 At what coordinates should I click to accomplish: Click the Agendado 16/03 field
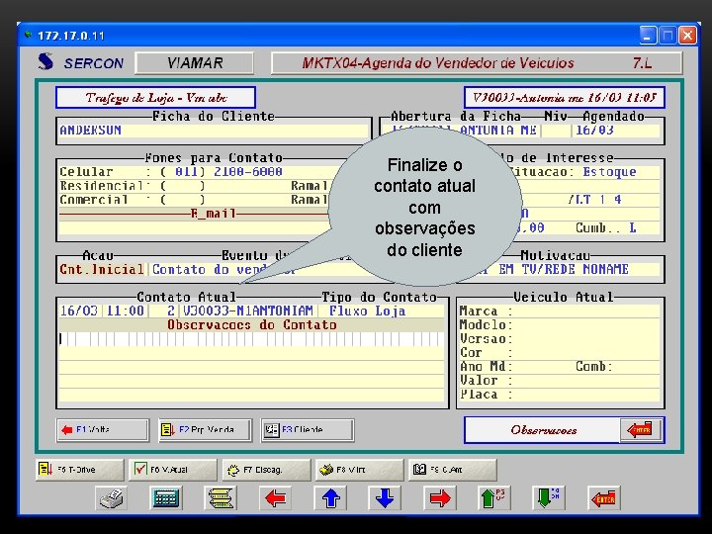click(x=615, y=131)
